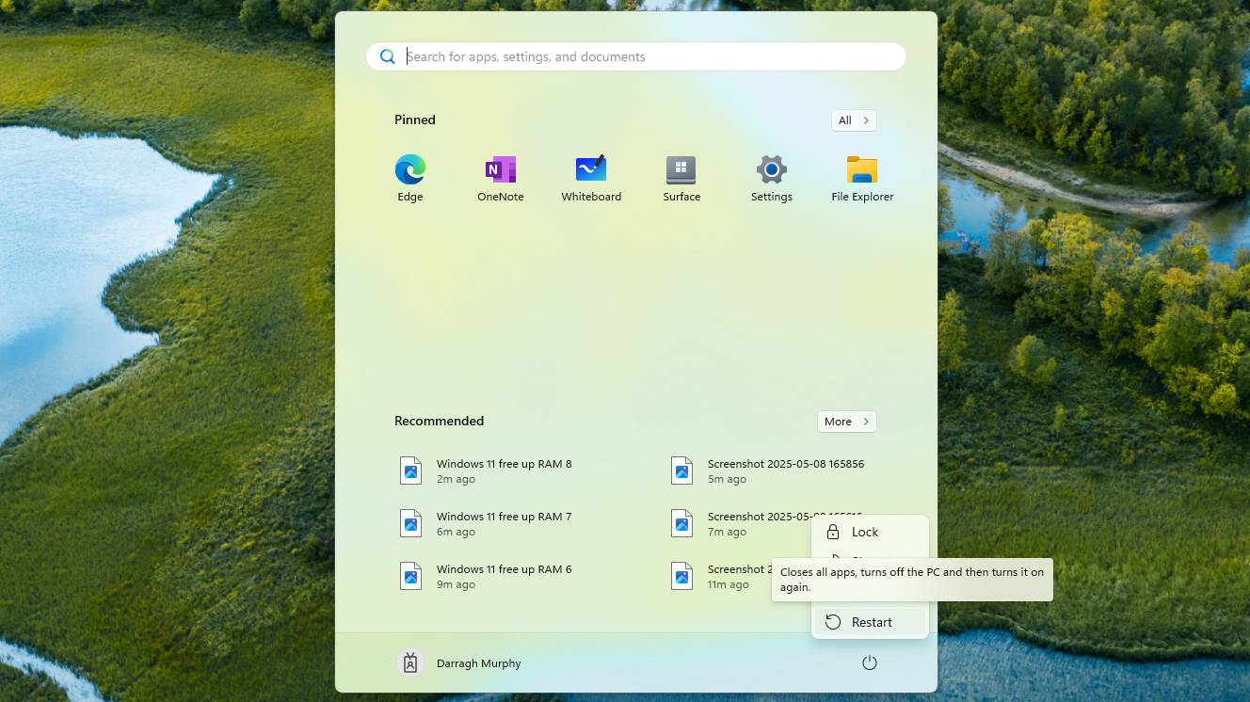Viewport: 1250px width, 702px height.
Task: Launch File Explorer
Action: [x=861, y=169]
